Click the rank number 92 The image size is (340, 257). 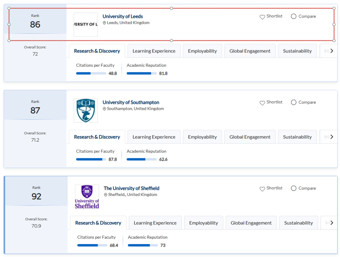tap(37, 197)
